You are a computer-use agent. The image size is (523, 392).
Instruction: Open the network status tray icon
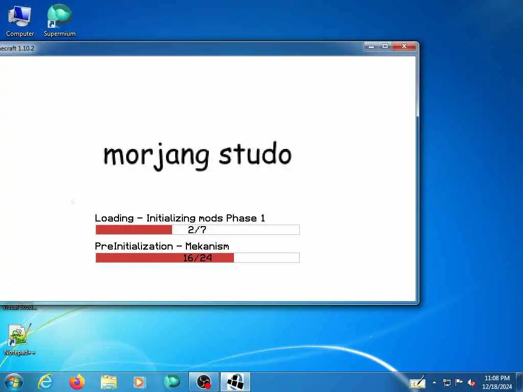point(447,383)
